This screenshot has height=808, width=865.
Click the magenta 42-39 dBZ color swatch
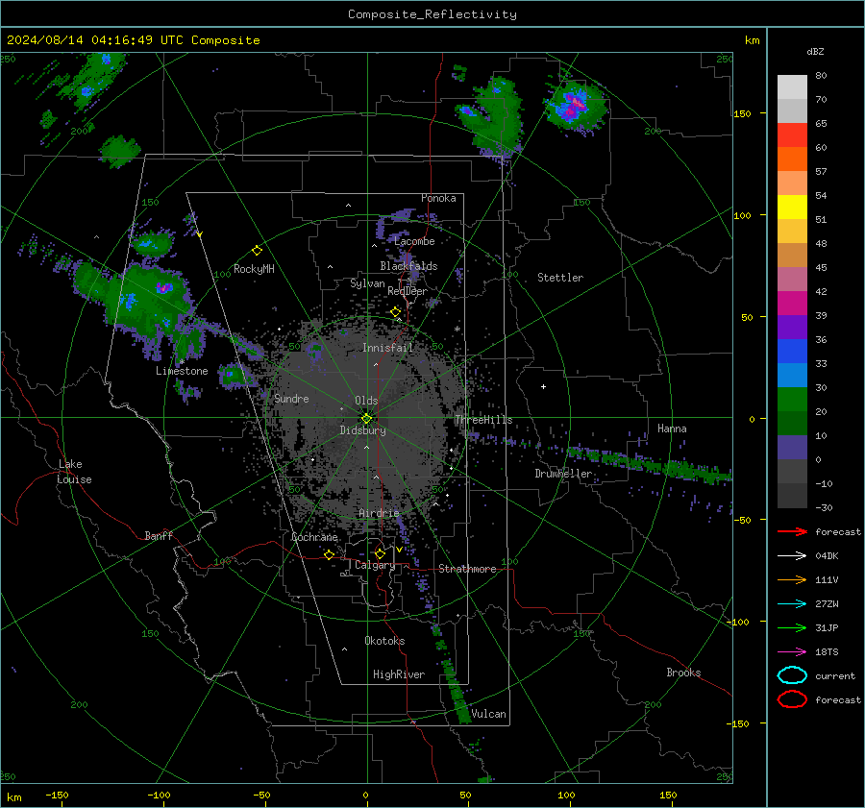[792, 304]
